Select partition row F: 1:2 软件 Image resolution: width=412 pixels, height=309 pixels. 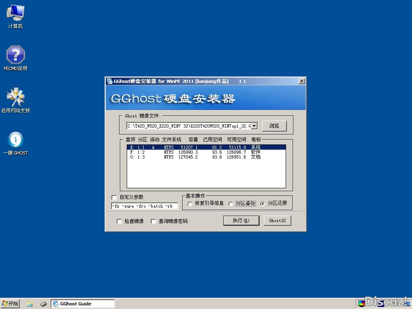[x=206, y=152]
